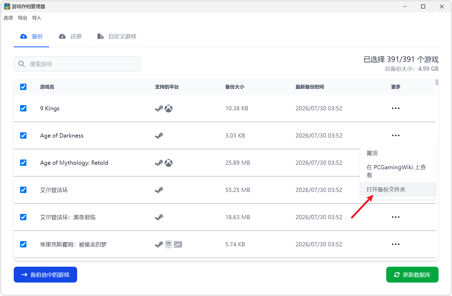Click the 9 Kings game name
Image resolution: width=452 pixels, height=296 pixels.
pos(50,108)
